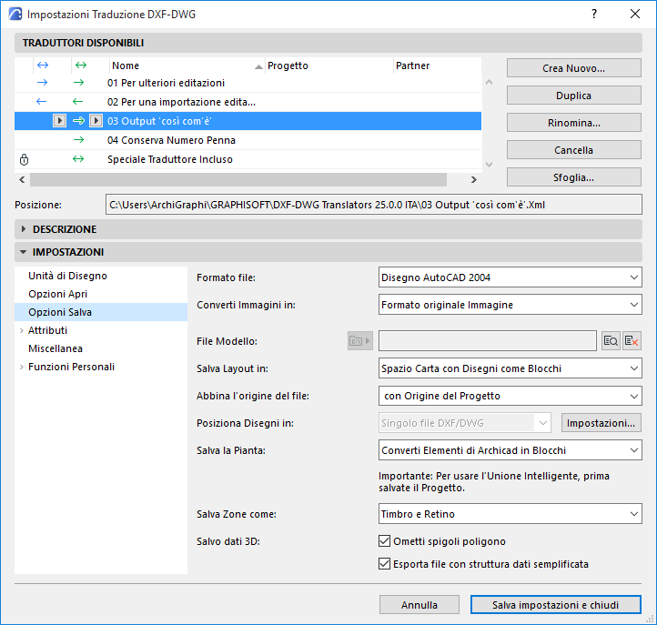Click horizontal scroll left arrow
This screenshot has height=625, width=657.
click(x=22, y=179)
